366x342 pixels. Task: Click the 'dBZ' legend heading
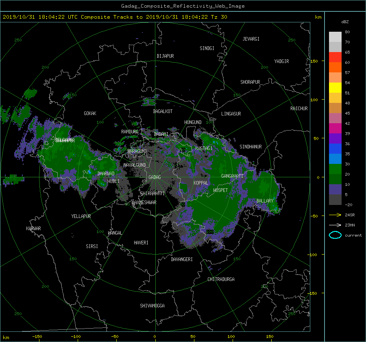(x=345, y=22)
